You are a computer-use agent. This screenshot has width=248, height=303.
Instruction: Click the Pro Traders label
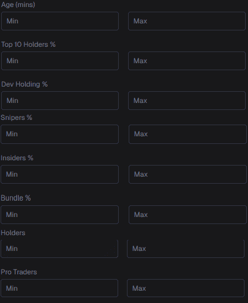click(x=19, y=272)
